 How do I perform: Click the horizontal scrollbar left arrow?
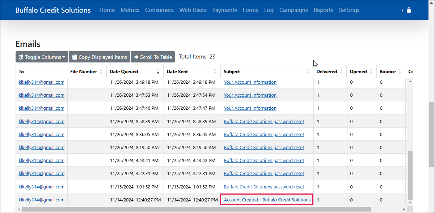click(x=18, y=209)
